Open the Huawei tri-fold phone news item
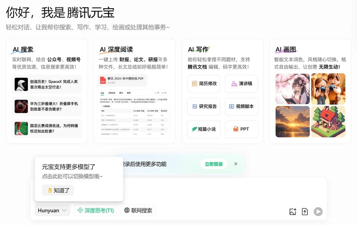This screenshot has height=225, width=357. (47, 106)
